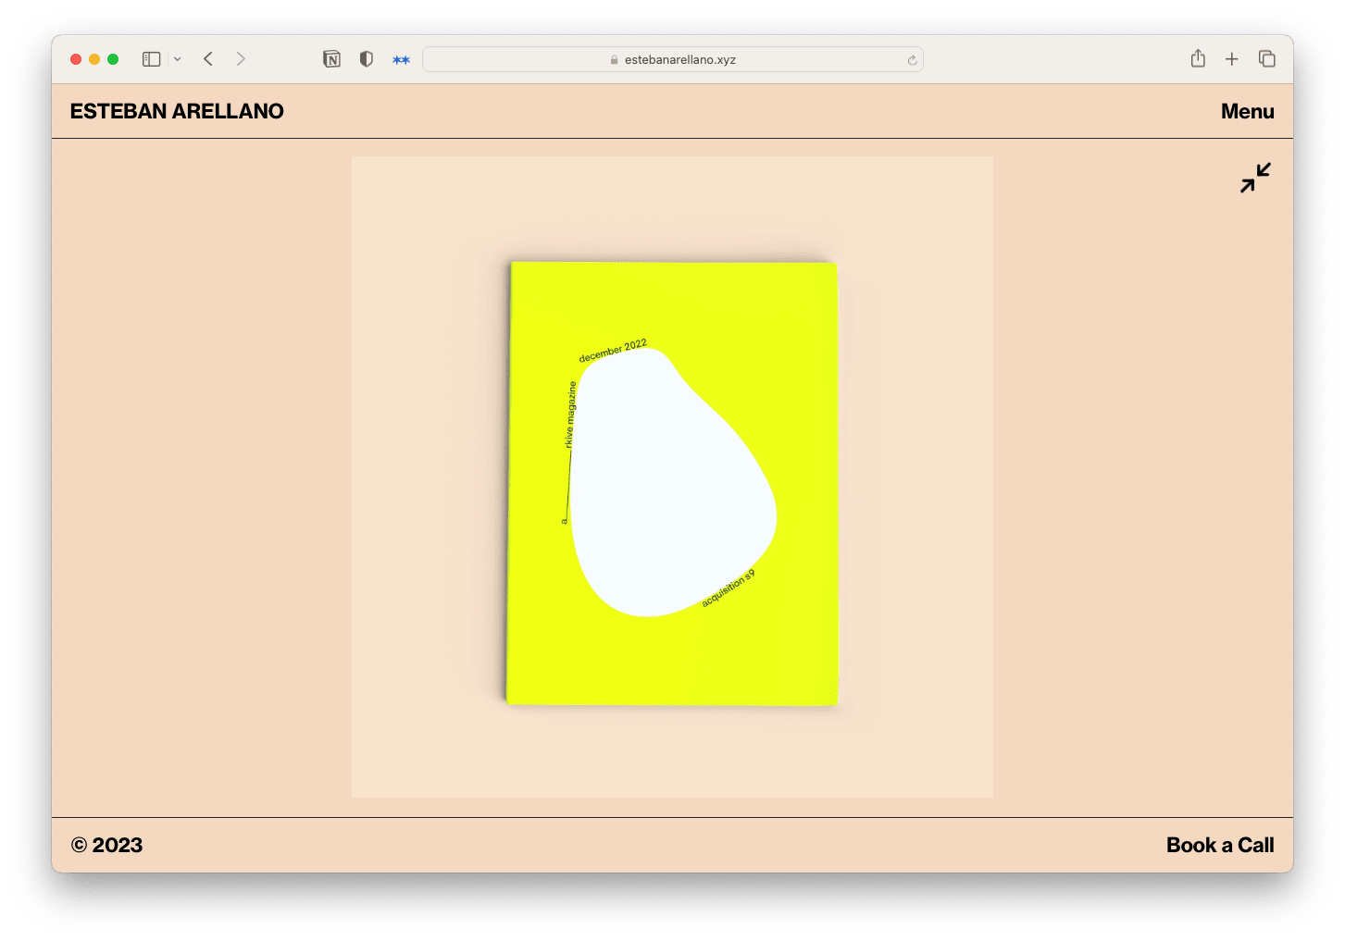Click the blue asterisks extension icon
The width and height of the screenshot is (1345, 941).
pos(401,60)
